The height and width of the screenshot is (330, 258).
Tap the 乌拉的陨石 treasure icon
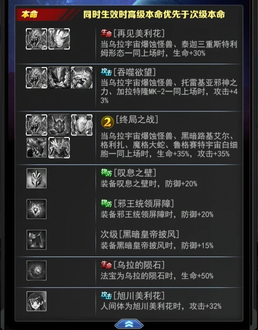37,270
